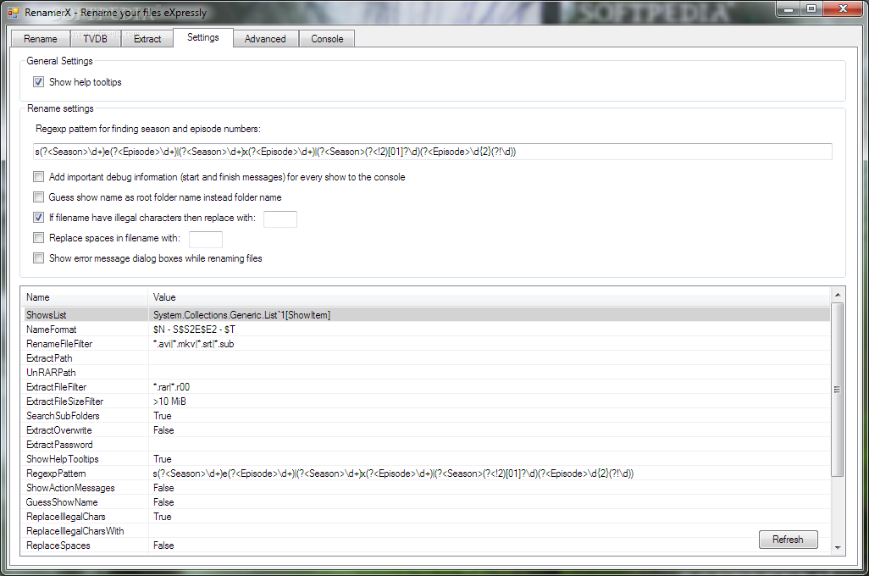Select the ExtractOverwrite row
This screenshot has width=869, height=576.
(x=426, y=430)
